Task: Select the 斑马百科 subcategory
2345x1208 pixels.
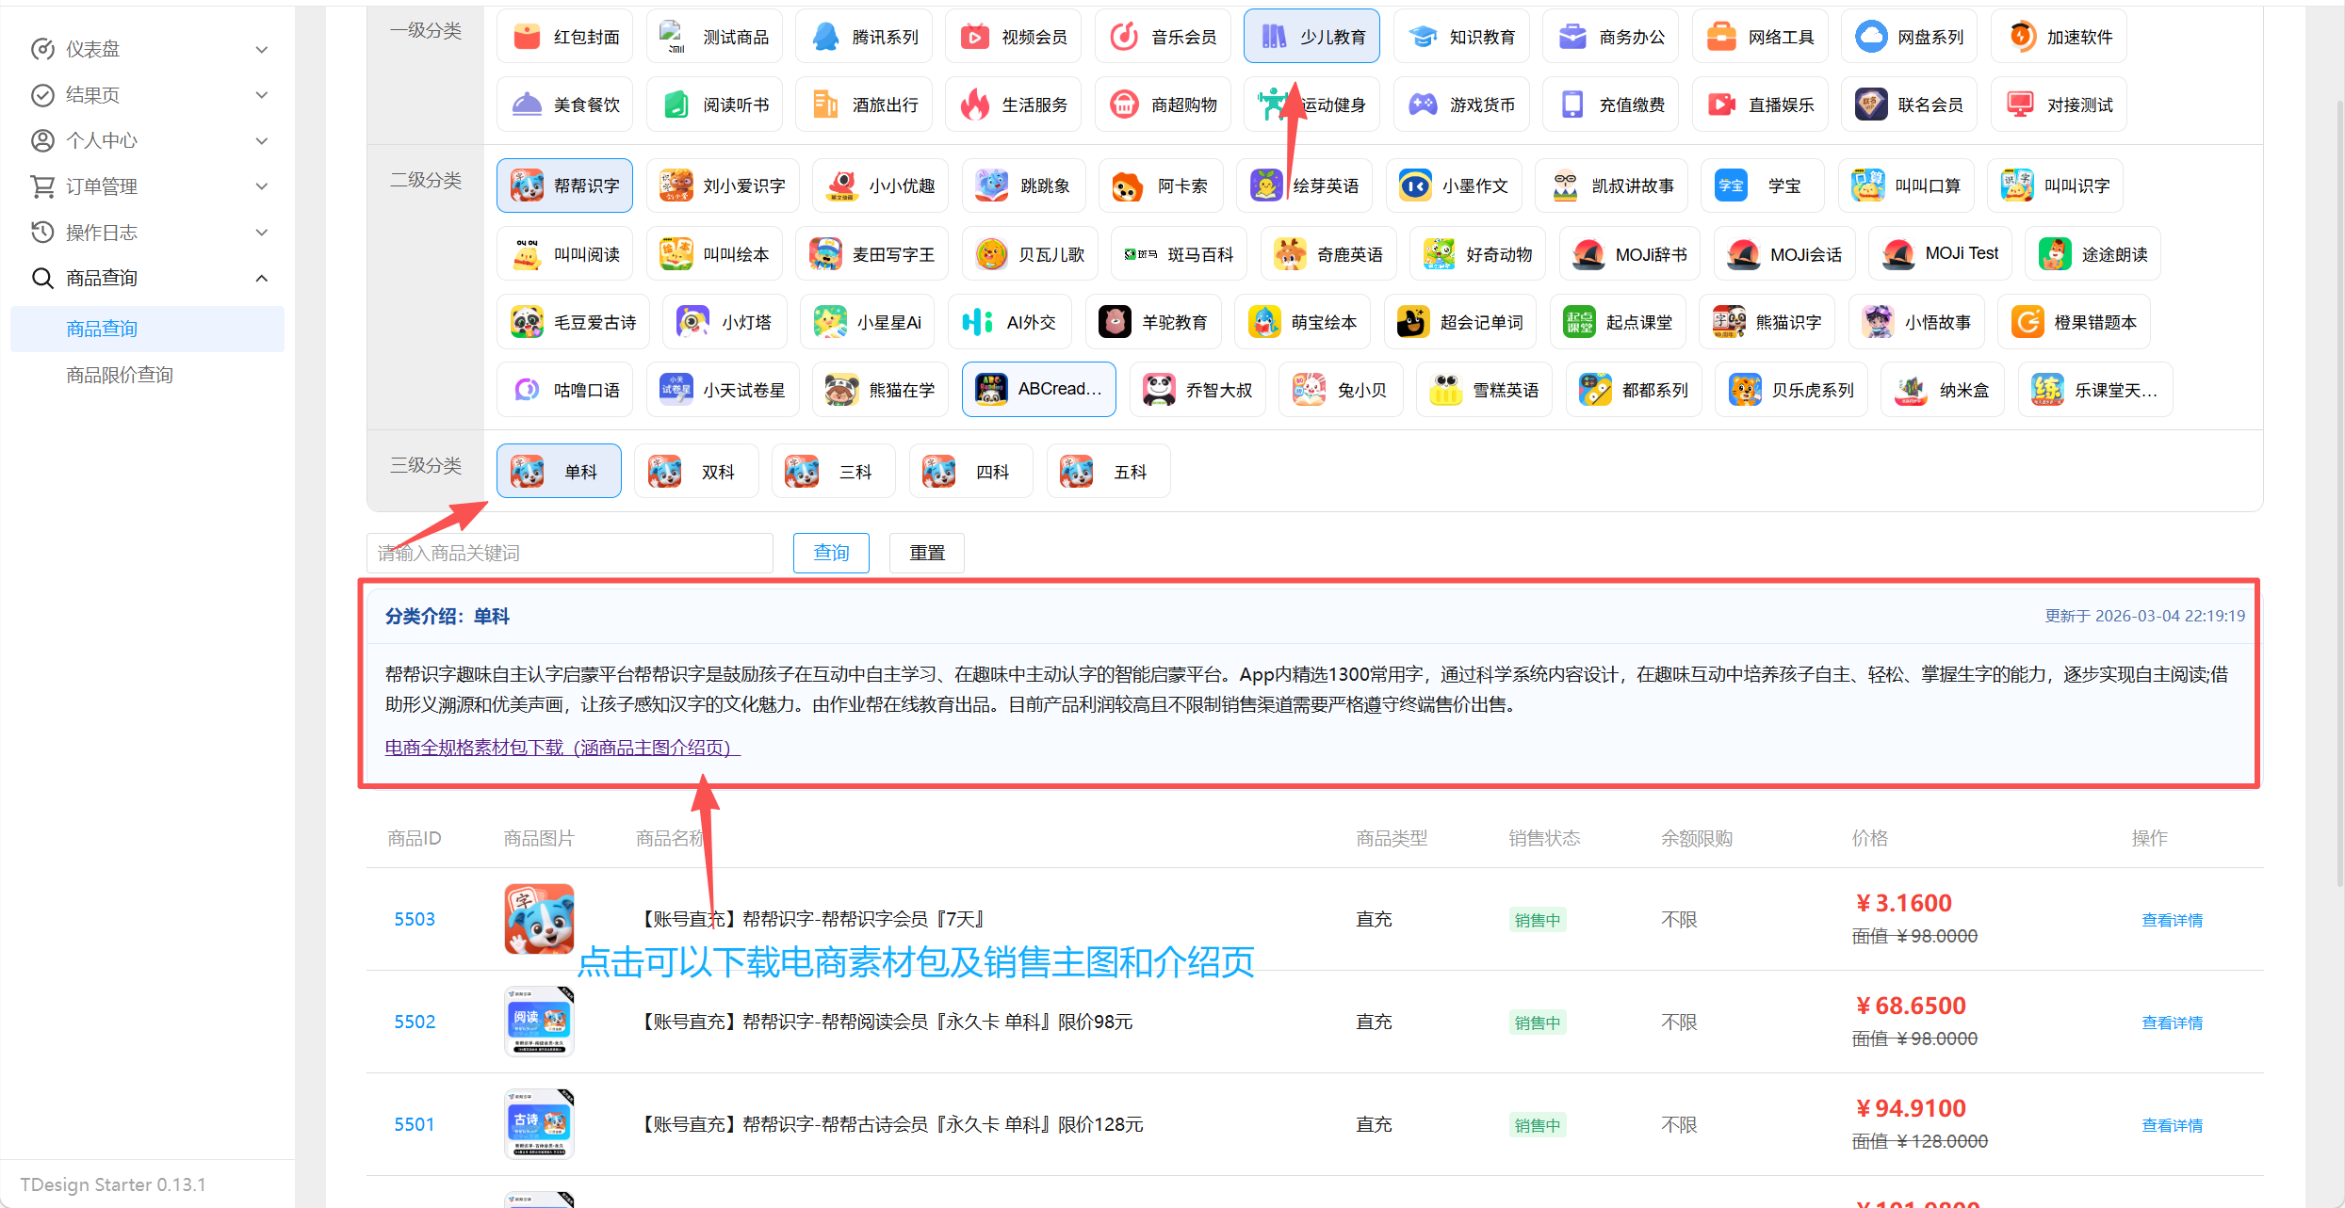Action: click(1178, 252)
